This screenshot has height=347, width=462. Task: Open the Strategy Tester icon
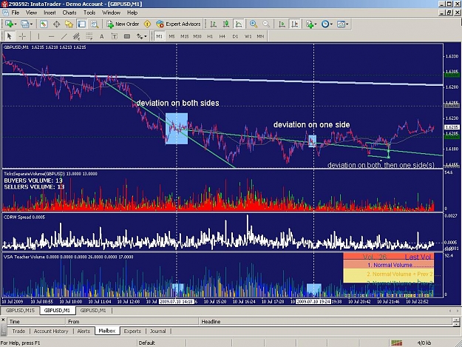point(95,24)
